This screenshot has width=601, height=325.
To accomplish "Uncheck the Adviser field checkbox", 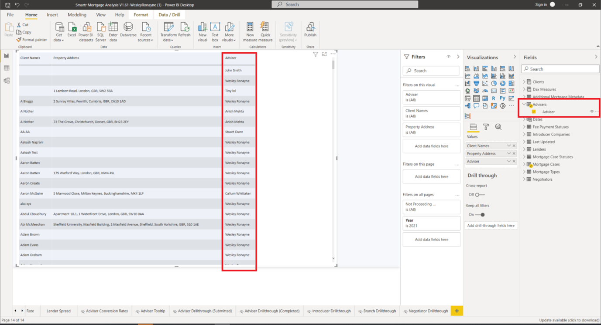I will click(534, 112).
